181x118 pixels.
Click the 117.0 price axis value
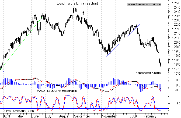click(x=174, y=73)
